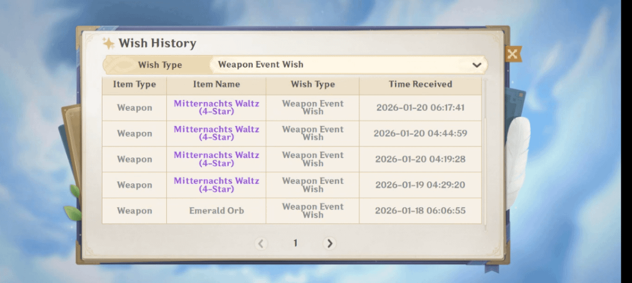Click the page number 1 indicator
The height and width of the screenshot is (283, 632).
point(295,243)
